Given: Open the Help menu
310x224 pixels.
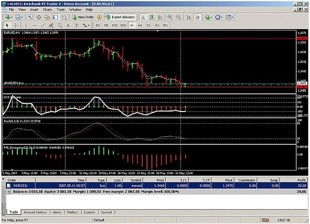Looking at the screenshot, I should [89, 9].
